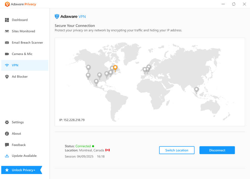Click the Switch Location button
Image resolution: width=250 pixels, height=179 pixels.
177,150
